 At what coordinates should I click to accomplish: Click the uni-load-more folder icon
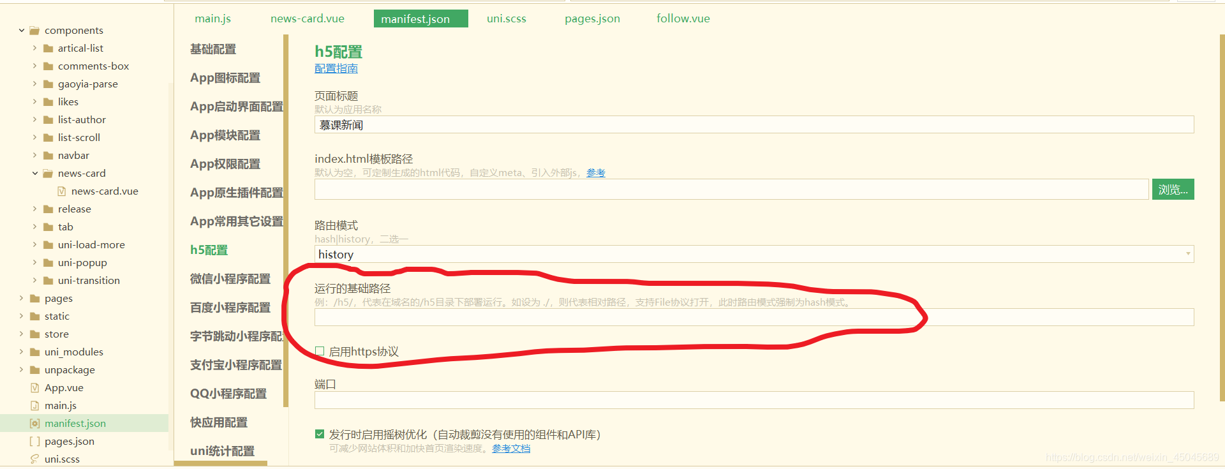pos(48,245)
